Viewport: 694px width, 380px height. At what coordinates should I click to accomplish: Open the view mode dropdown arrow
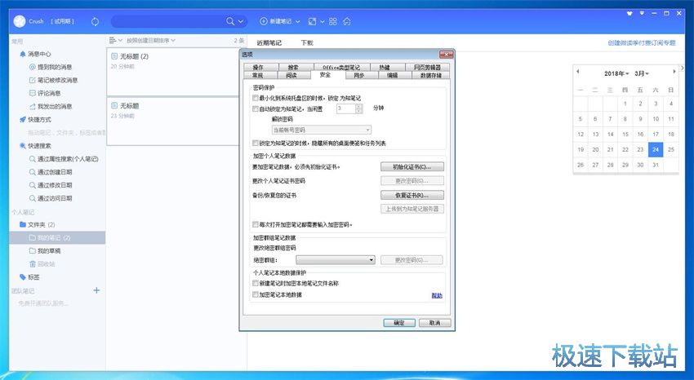point(323,21)
